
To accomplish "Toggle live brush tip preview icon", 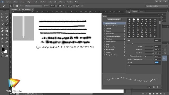I will click(x=149, y=87).
